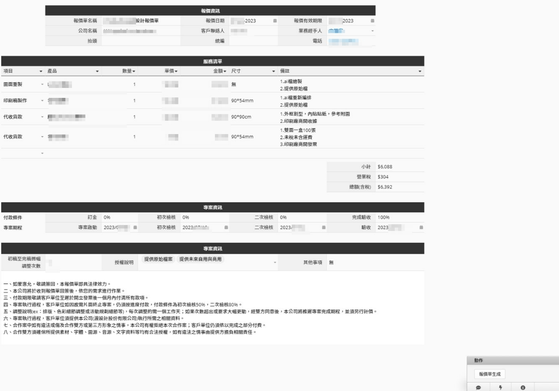Select the 提供原始檔案 tag
The width and height of the screenshot is (559, 391).
(x=158, y=259)
